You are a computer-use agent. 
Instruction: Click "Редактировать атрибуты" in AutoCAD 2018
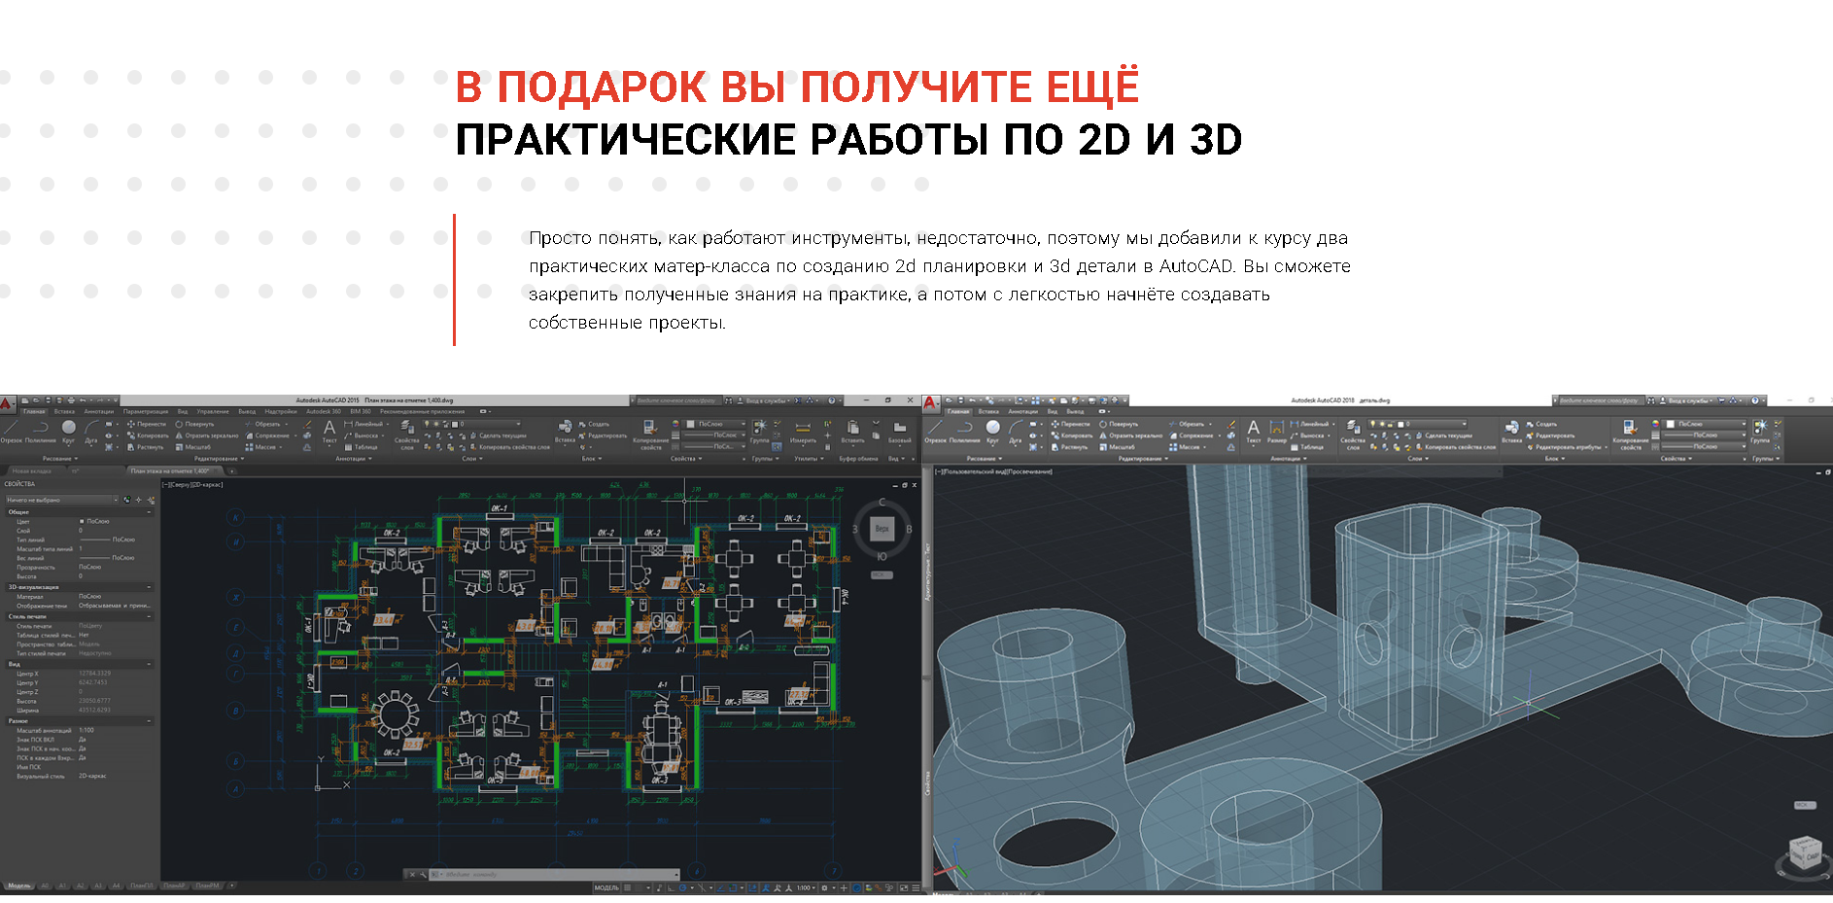coord(1566,447)
